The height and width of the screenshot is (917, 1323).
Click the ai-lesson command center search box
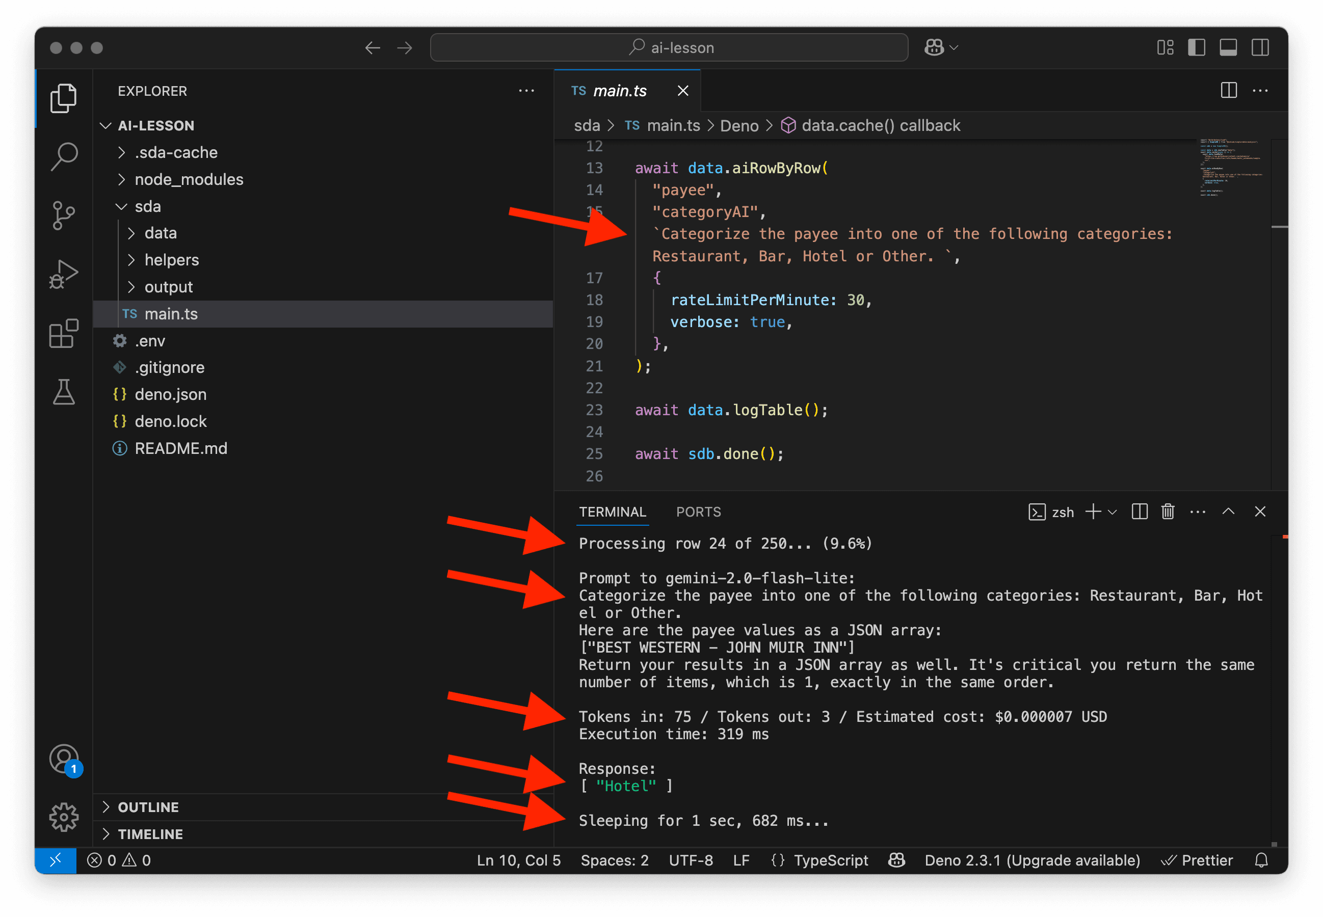669,47
